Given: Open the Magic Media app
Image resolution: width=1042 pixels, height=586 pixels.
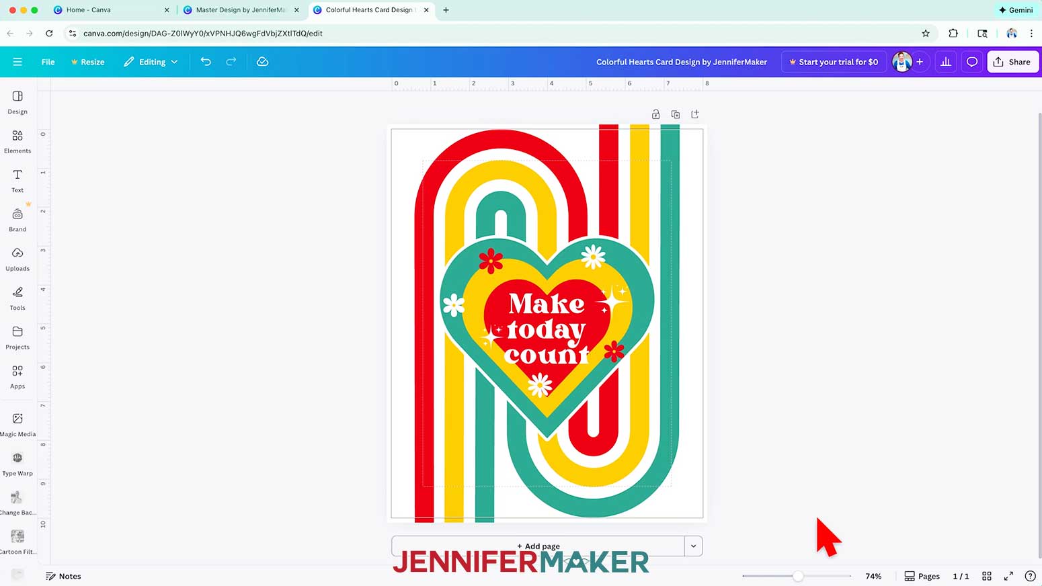Looking at the screenshot, I should (x=17, y=425).
